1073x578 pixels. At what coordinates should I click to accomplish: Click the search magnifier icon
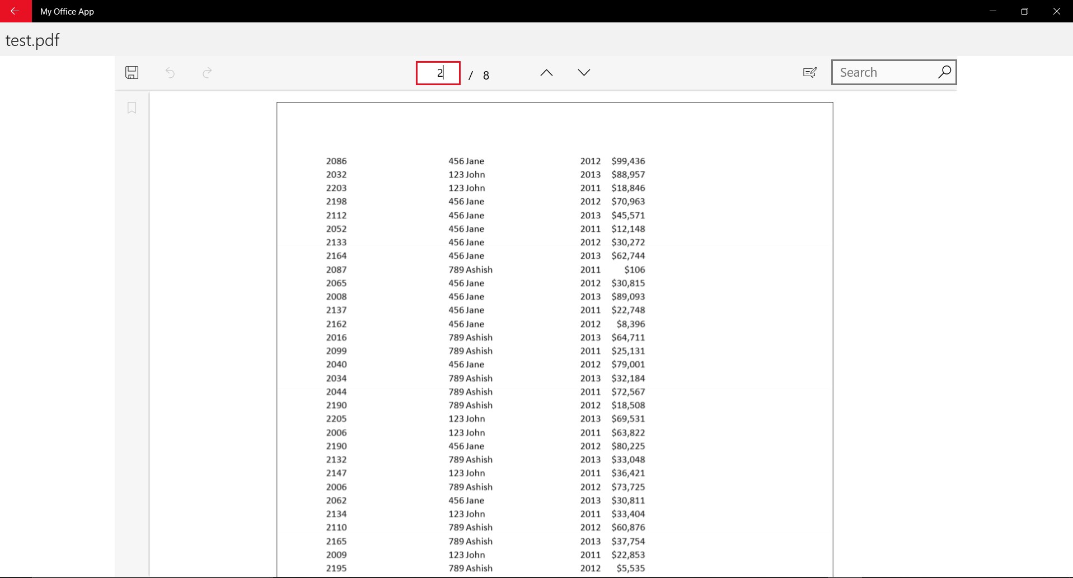coord(944,72)
